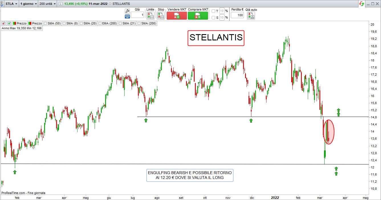Open the 200 unità dropdown

pyautogui.click(x=48, y=4)
